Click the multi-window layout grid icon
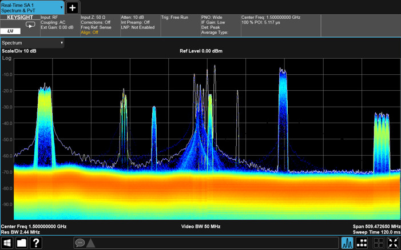This screenshot has width=401, height=250. pos(378,243)
